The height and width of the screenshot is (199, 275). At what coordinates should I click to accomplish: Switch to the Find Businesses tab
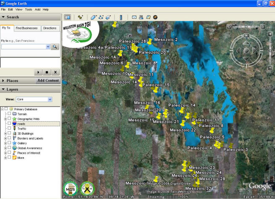click(26, 28)
